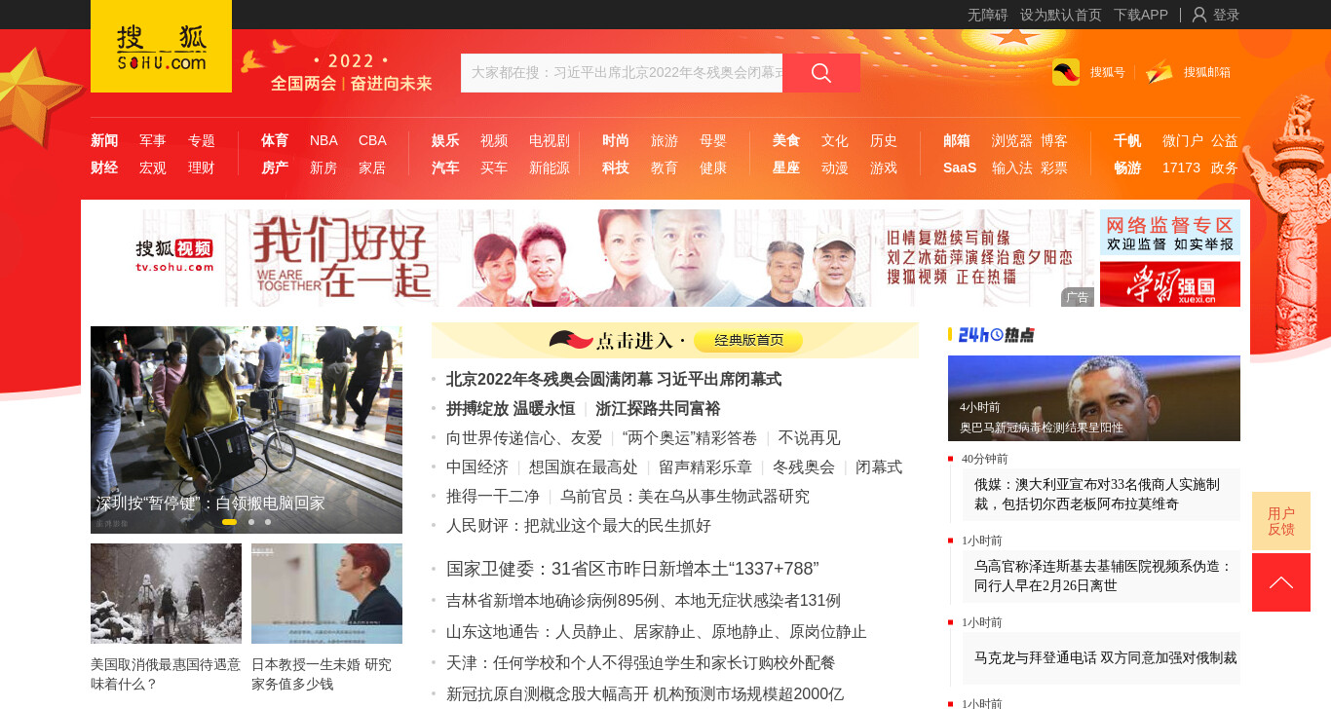
Task: Open 推得一干二净 link
Action: [x=493, y=497]
